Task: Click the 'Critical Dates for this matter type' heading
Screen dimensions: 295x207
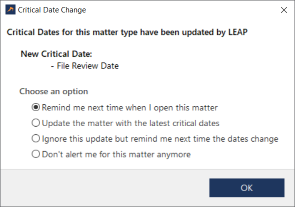Action: (127, 32)
